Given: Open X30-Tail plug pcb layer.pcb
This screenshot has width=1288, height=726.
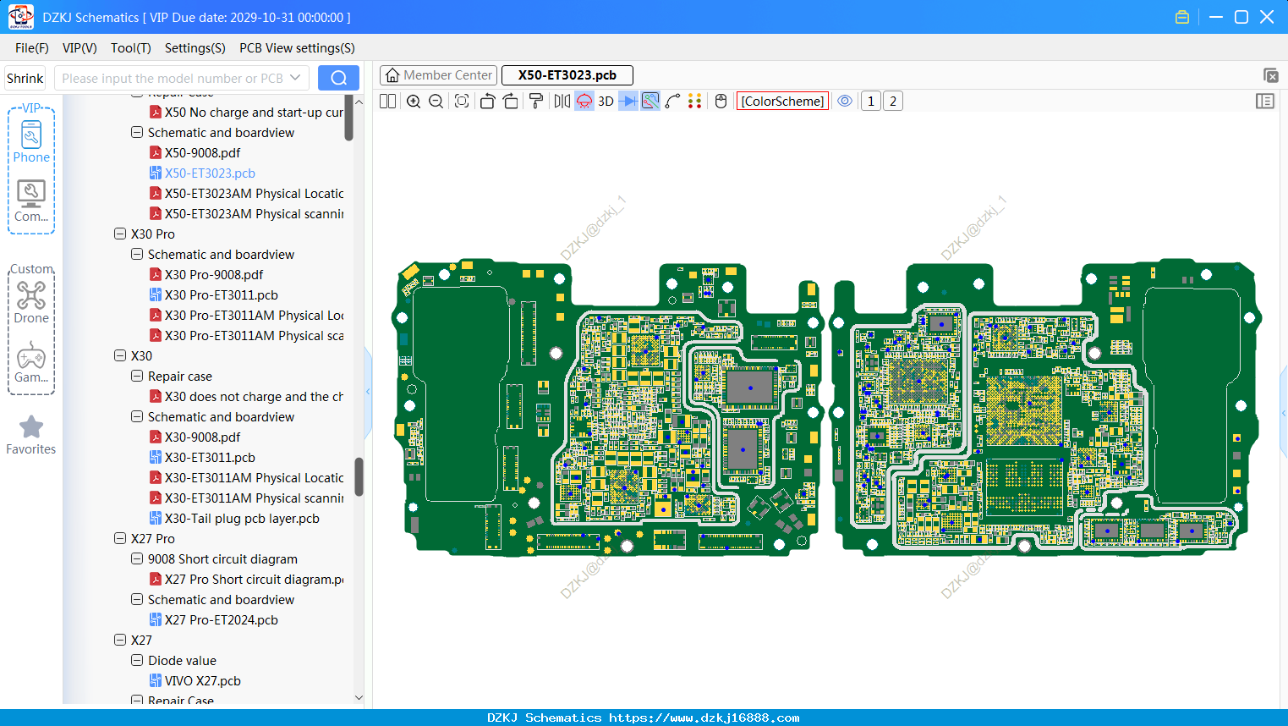Looking at the screenshot, I should [x=242, y=519].
